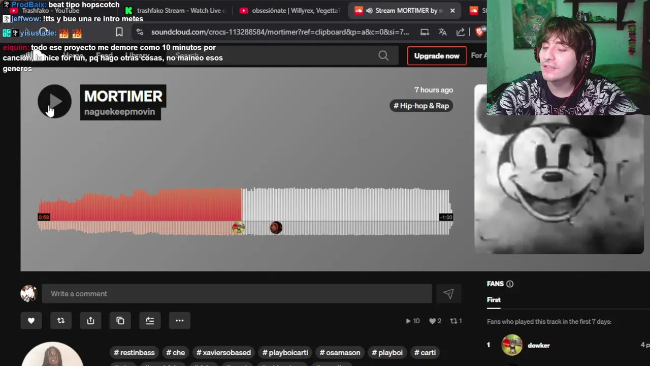Viewport: 650px width, 366px height.
Task: Add track to Next up queue
Action: tap(150, 320)
